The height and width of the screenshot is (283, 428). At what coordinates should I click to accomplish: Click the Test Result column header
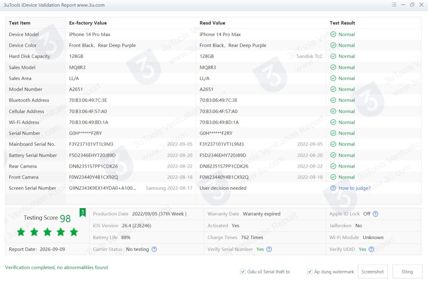(x=342, y=23)
